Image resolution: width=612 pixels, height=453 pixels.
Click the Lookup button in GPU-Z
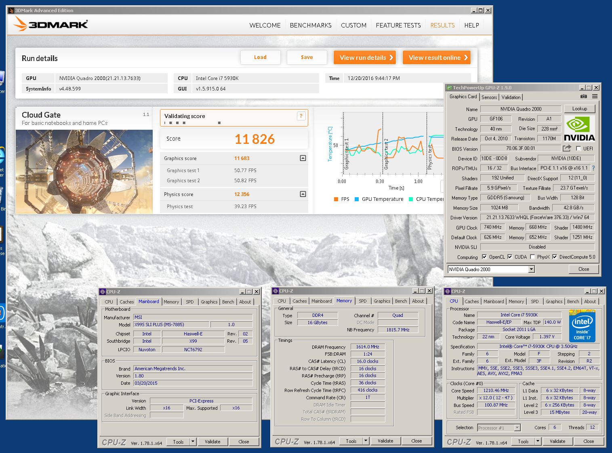click(x=579, y=109)
